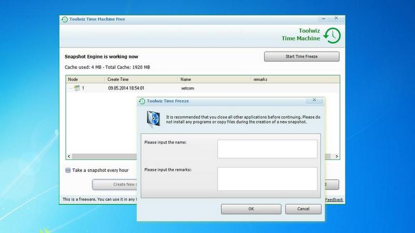Sort by the Node column header
The image size is (415, 233).
[x=85, y=79]
